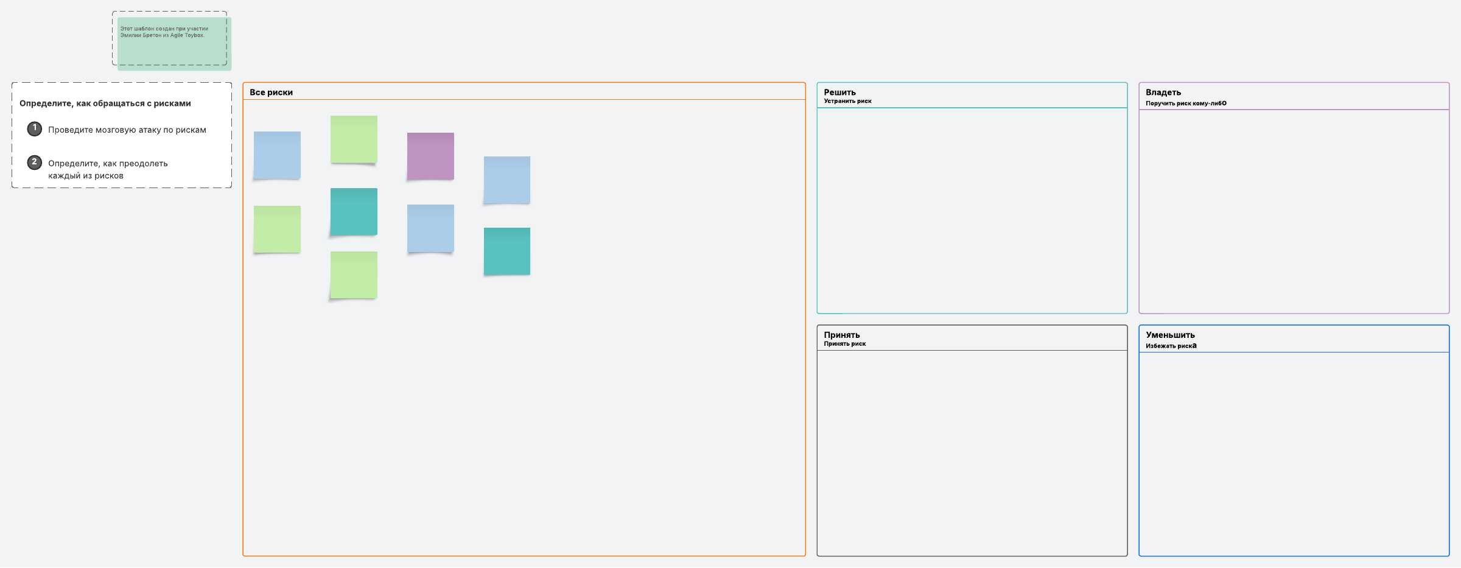Select the teal sticky between two green notes
The image size is (1461, 568).
[354, 211]
